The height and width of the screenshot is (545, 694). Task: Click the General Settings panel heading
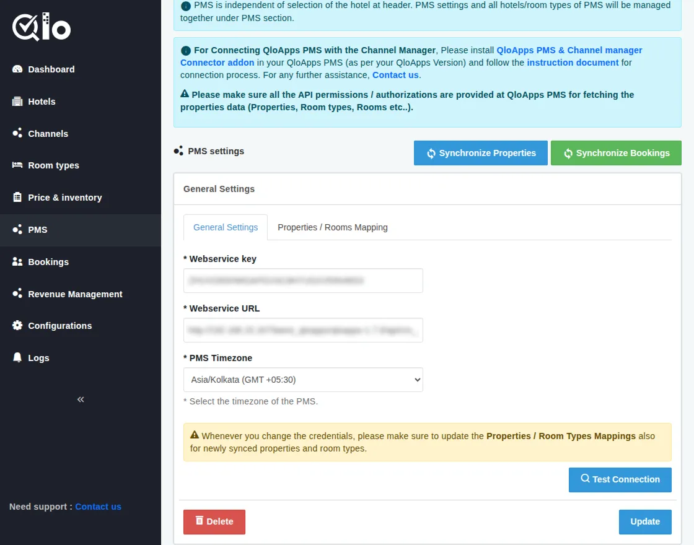219,189
